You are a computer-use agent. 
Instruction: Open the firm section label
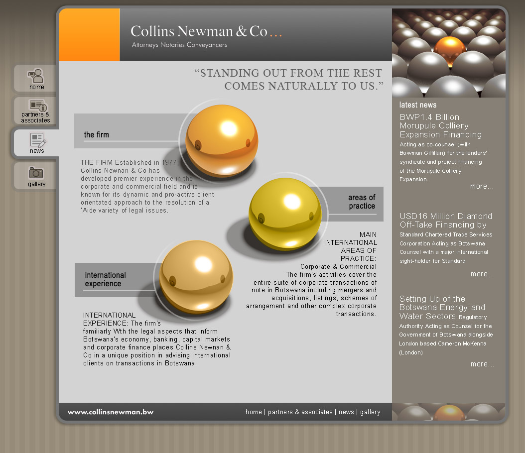[97, 135]
